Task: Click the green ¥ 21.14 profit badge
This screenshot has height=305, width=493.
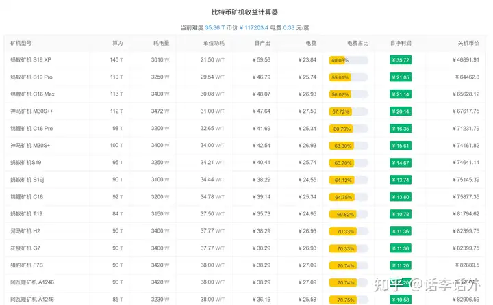Action: click(401, 94)
